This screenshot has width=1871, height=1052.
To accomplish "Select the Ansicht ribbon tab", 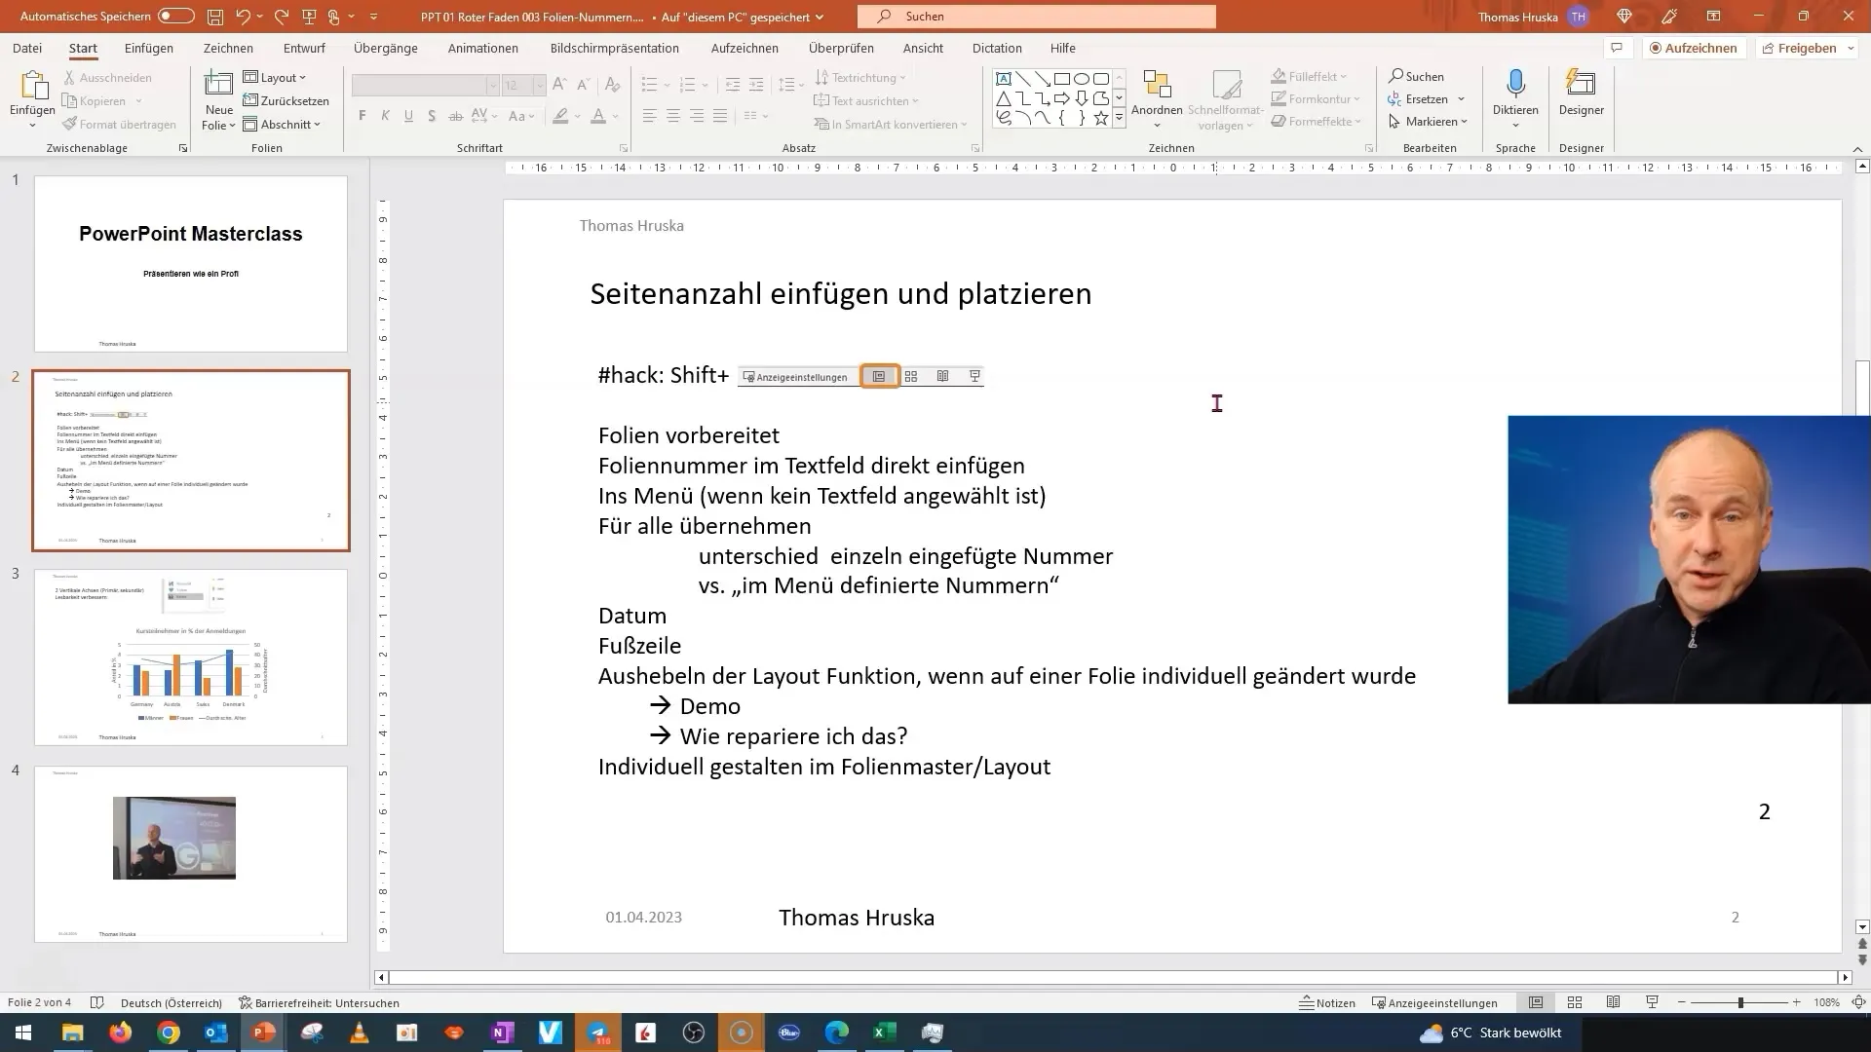I will [x=923, y=48].
